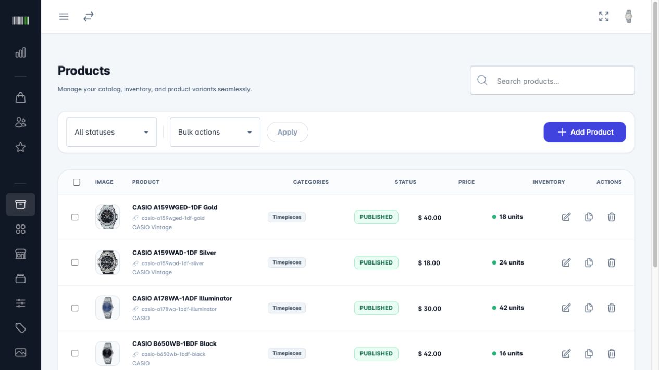This screenshot has height=370, width=659.
Task: Click the swap arrows icon in header
Action: point(89,17)
